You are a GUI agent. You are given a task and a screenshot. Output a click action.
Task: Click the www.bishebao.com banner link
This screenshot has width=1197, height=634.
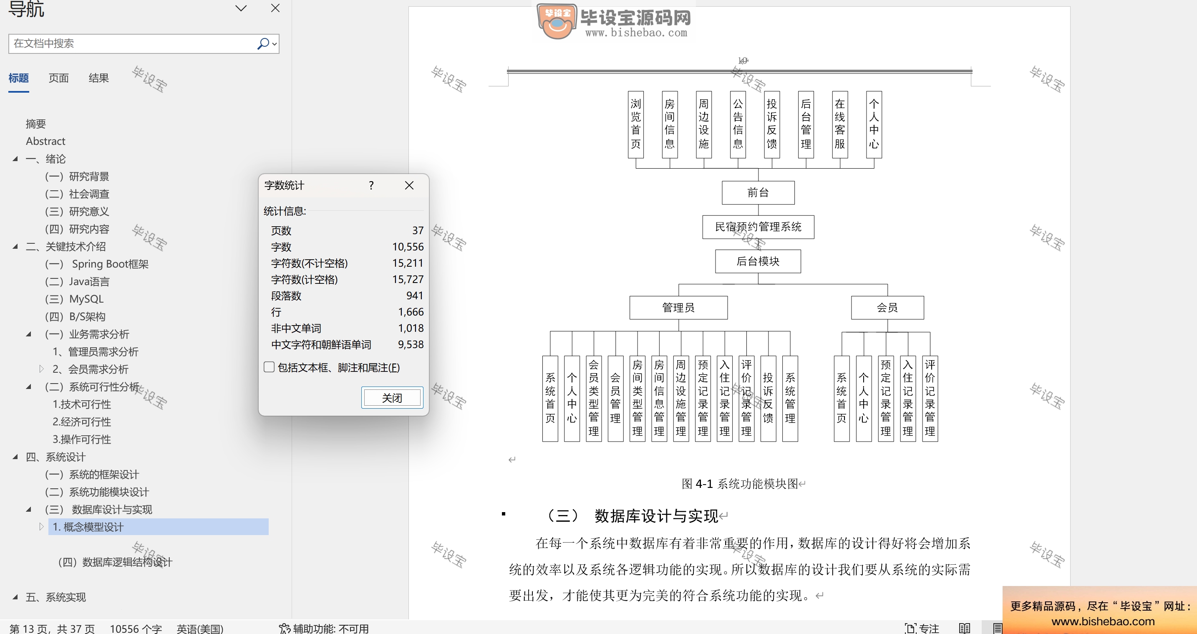(1103, 621)
